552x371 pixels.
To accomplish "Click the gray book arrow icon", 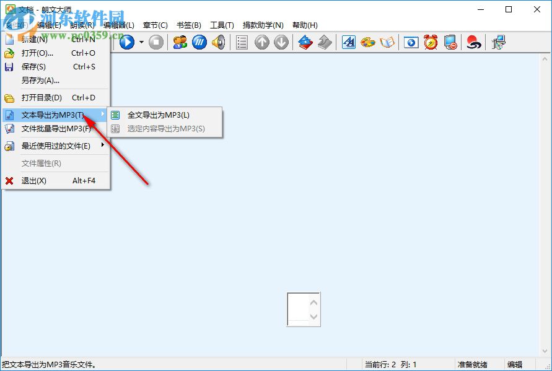I will [x=325, y=42].
